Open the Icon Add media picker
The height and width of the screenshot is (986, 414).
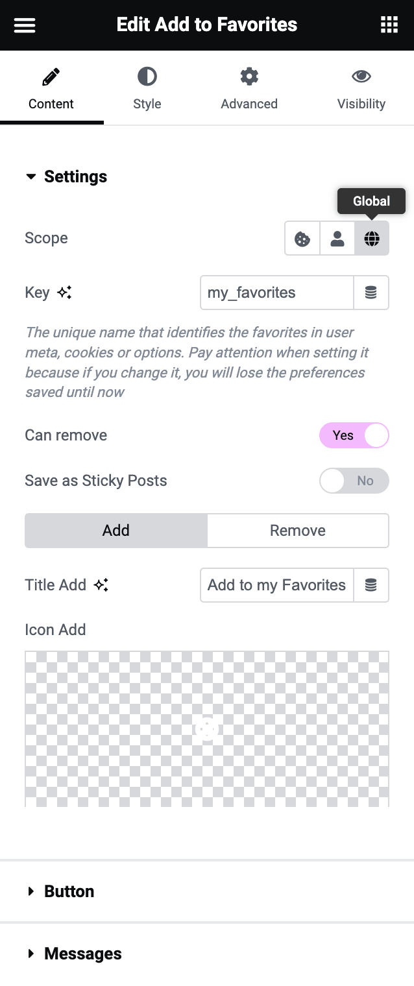pyautogui.click(x=207, y=728)
